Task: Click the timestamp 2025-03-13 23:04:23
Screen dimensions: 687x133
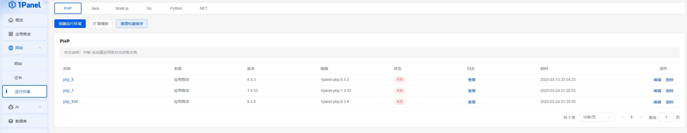Action: click(558, 80)
